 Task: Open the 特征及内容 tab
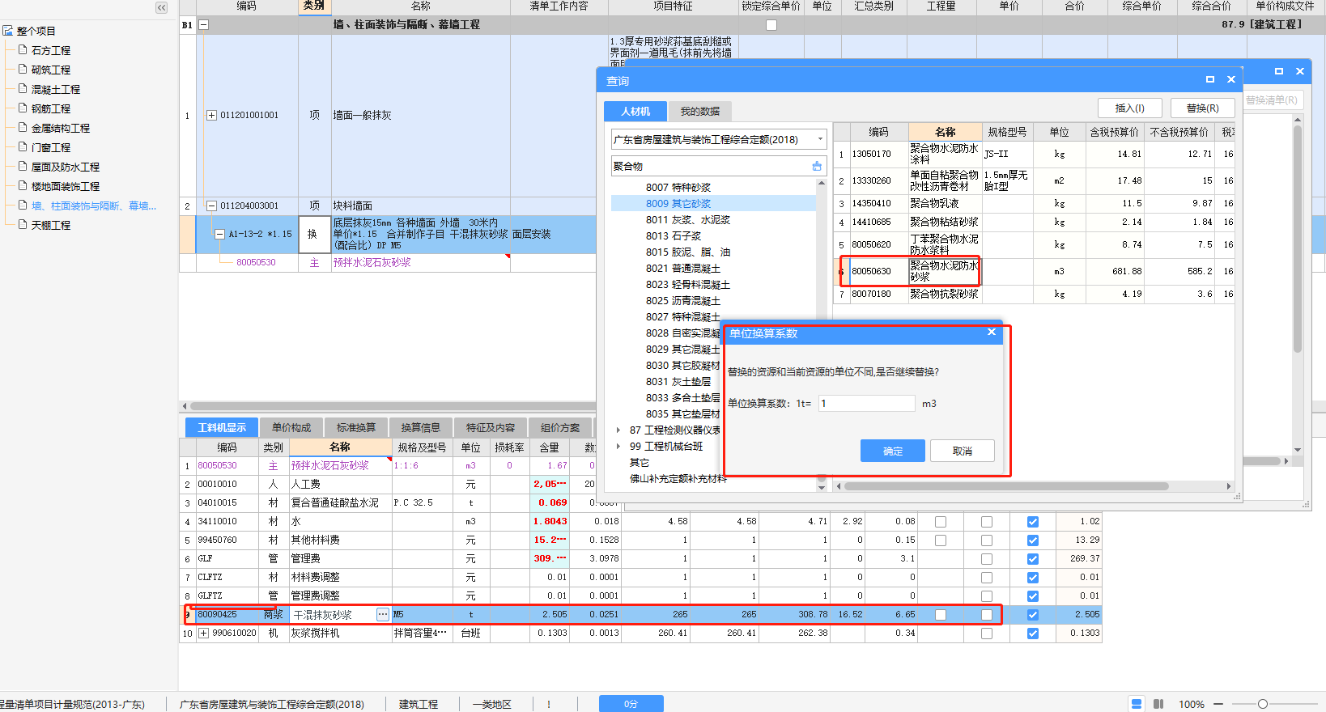491,427
